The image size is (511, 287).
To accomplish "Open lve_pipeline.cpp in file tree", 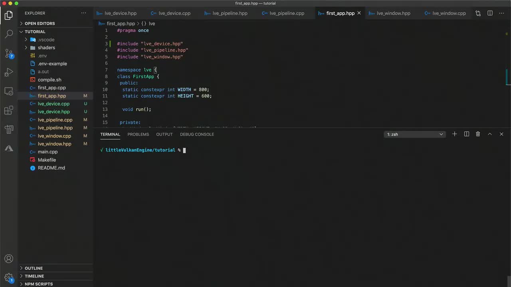I will (x=55, y=120).
